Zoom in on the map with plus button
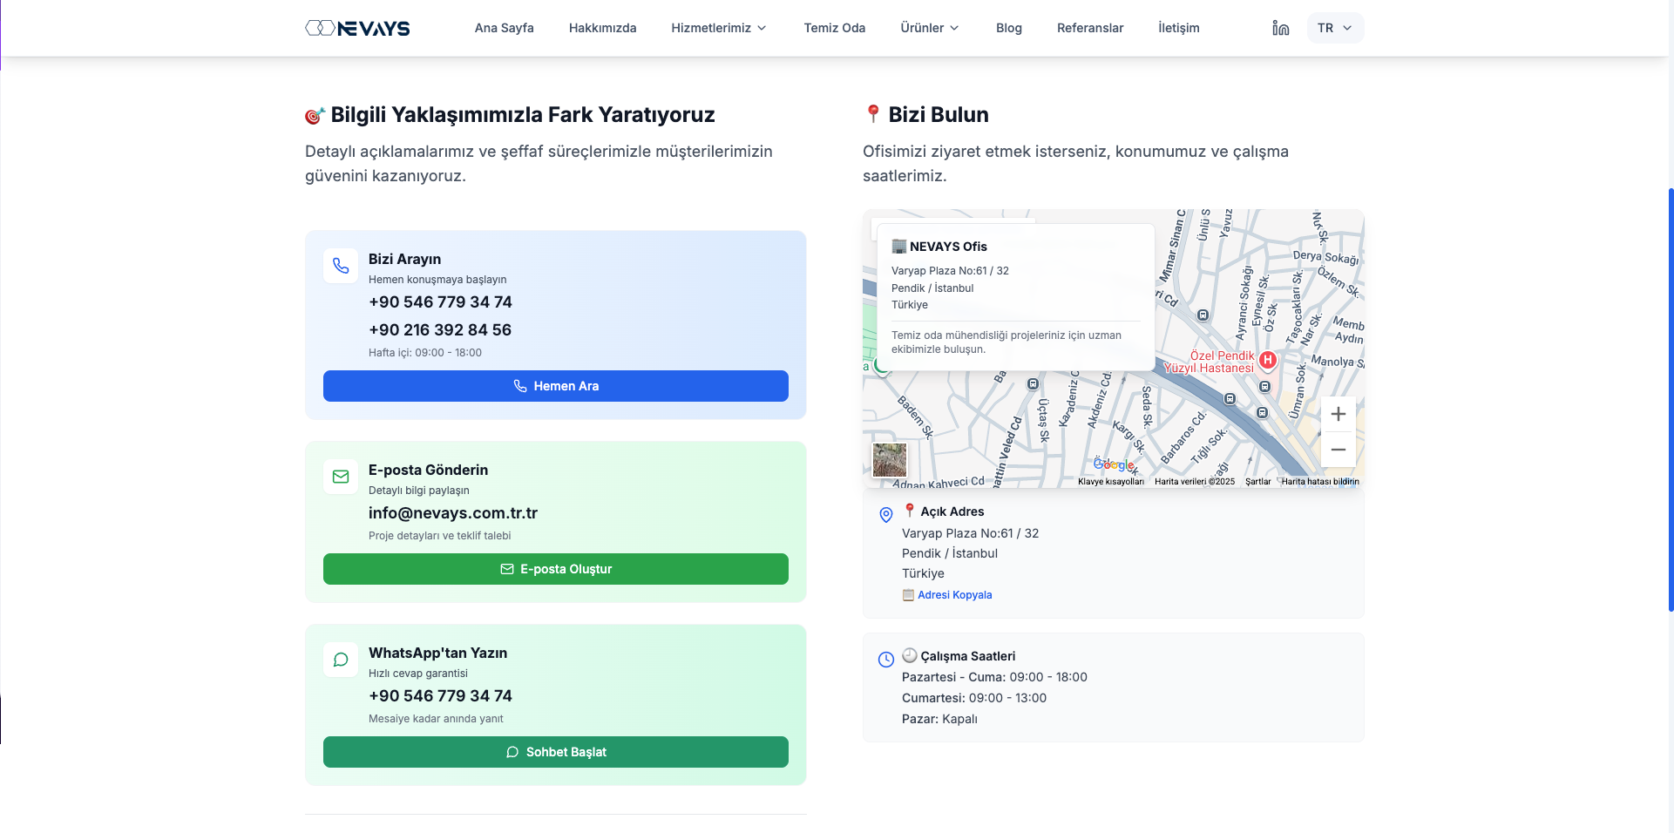Image resolution: width=1674 pixels, height=833 pixels. 1338,414
